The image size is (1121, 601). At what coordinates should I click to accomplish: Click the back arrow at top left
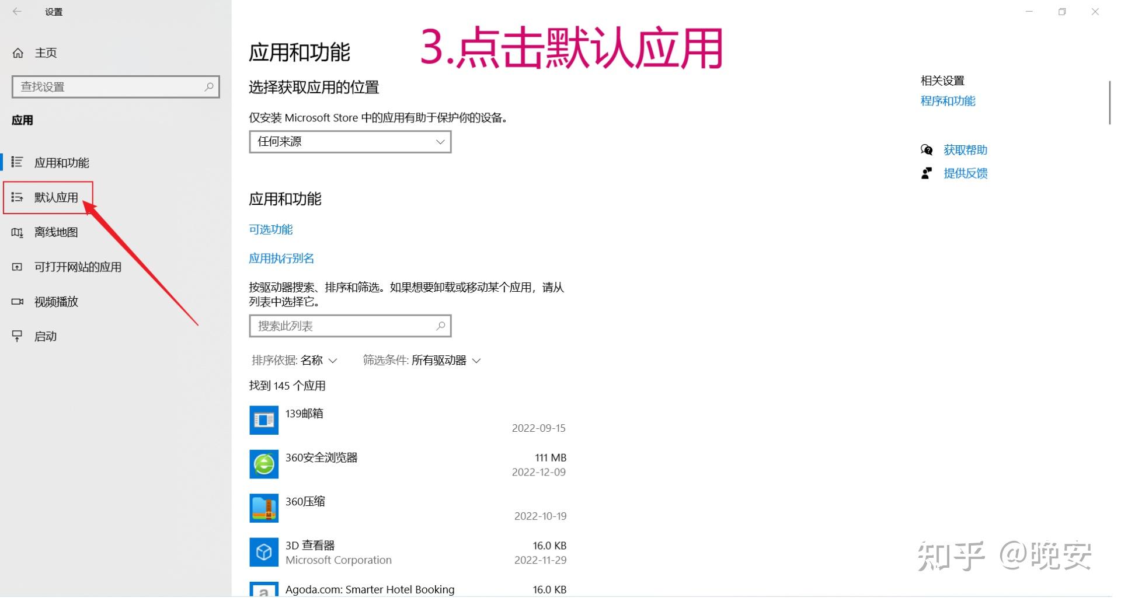coord(18,11)
